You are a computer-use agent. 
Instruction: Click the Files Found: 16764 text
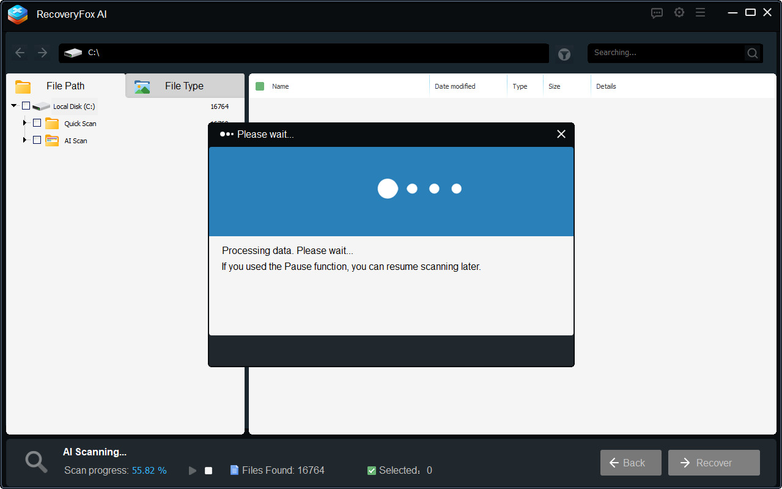click(x=283, y=471)
